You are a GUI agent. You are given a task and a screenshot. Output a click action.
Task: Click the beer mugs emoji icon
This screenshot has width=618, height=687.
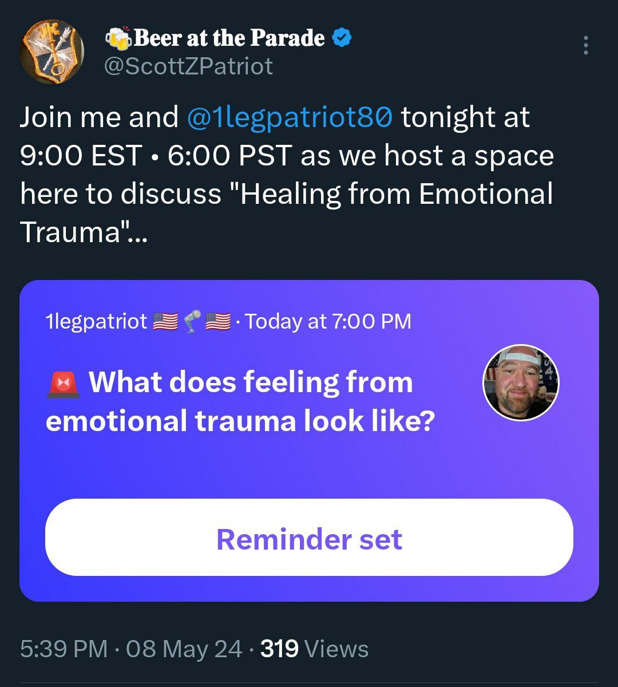[118, 38]
